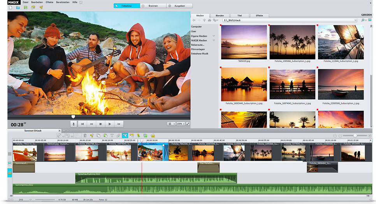
Task: Click the timeline zoom slider handle
Action: point(355,135)
